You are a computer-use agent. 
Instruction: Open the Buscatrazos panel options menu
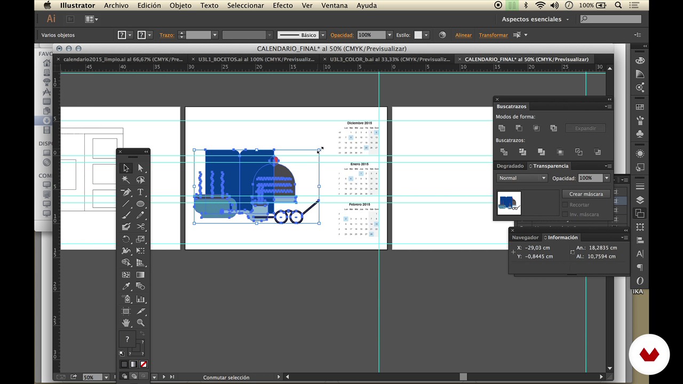[608, 107]
